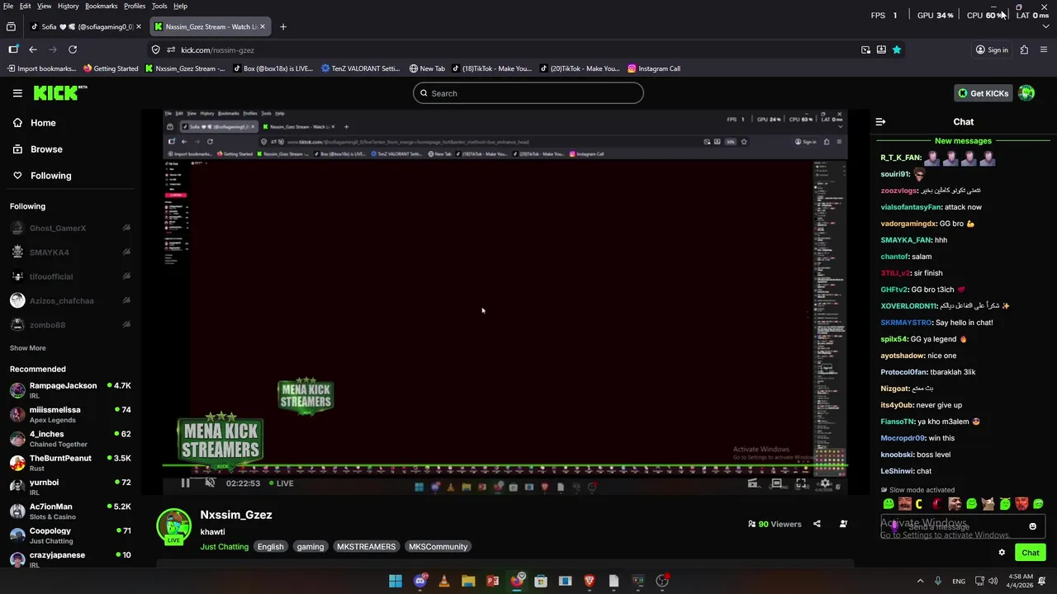Screen dimensions: 1057x594
Task: Insert the cat emote
Action: pyautogui.click(x=988, y=504)
